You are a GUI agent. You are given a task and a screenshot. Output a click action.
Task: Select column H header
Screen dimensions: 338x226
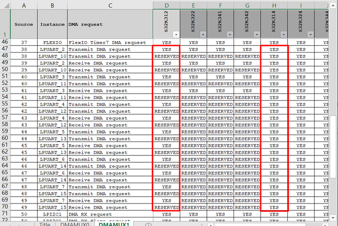[274, 5]
